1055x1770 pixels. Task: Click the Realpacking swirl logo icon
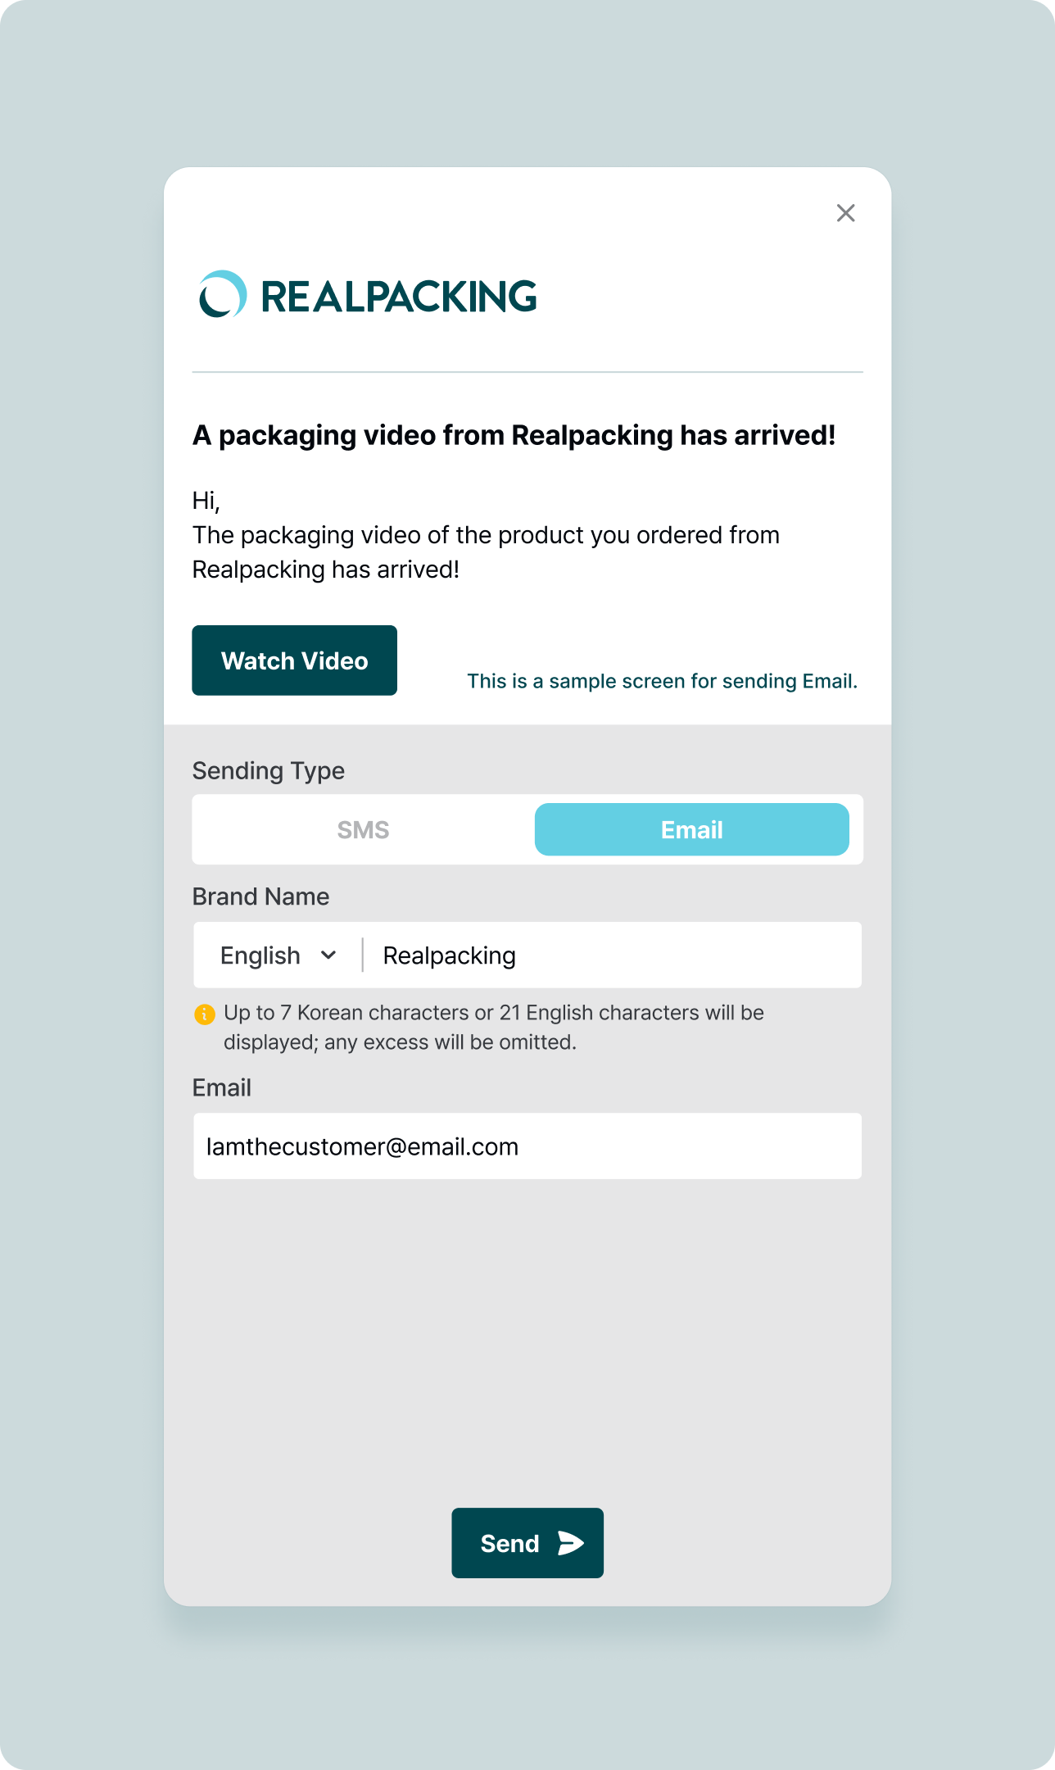coord(222,294)
